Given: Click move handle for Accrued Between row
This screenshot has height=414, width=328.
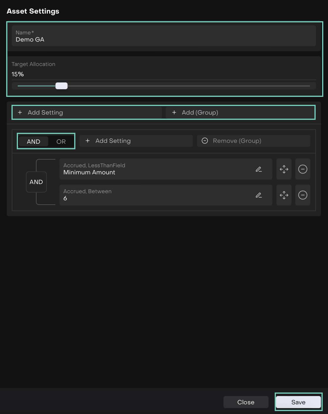Looking at the screenshot, I should pos(284,195).
